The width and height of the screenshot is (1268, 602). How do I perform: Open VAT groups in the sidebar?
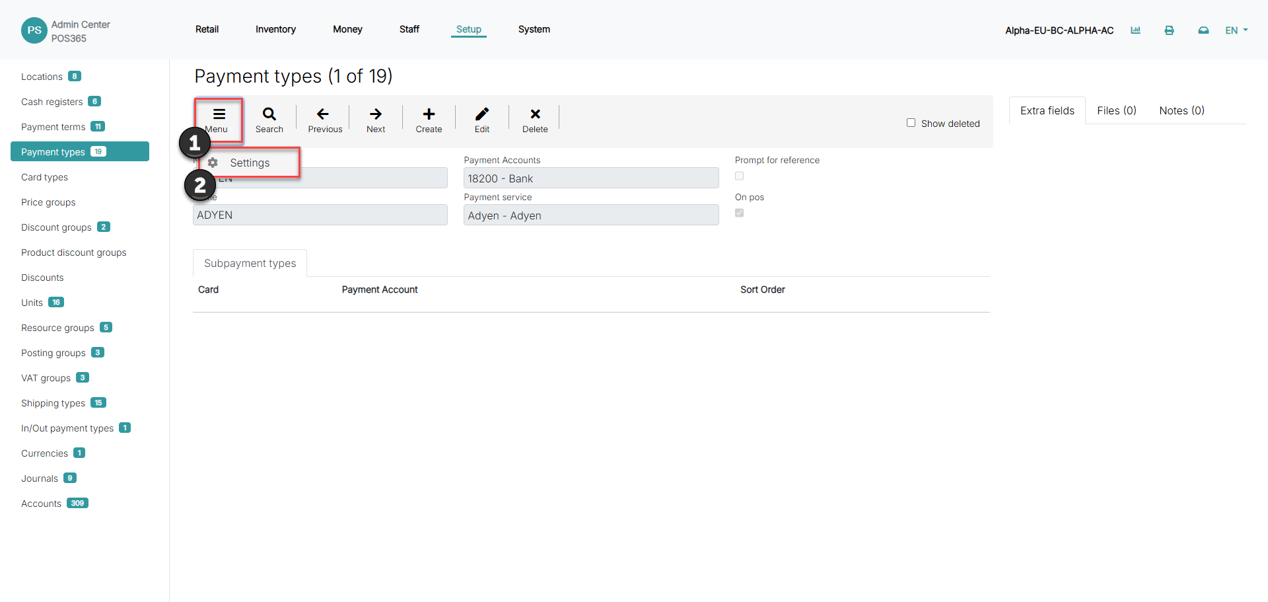(x=46, y=378)
